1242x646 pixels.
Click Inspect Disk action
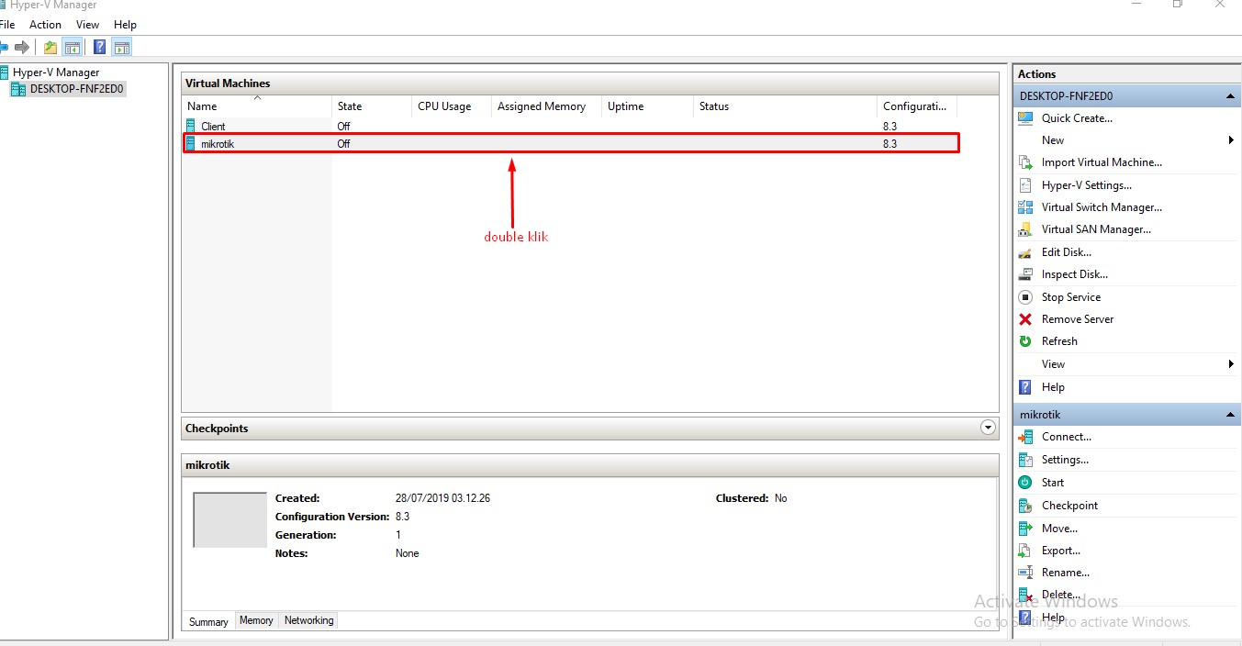pos(1075,274)
